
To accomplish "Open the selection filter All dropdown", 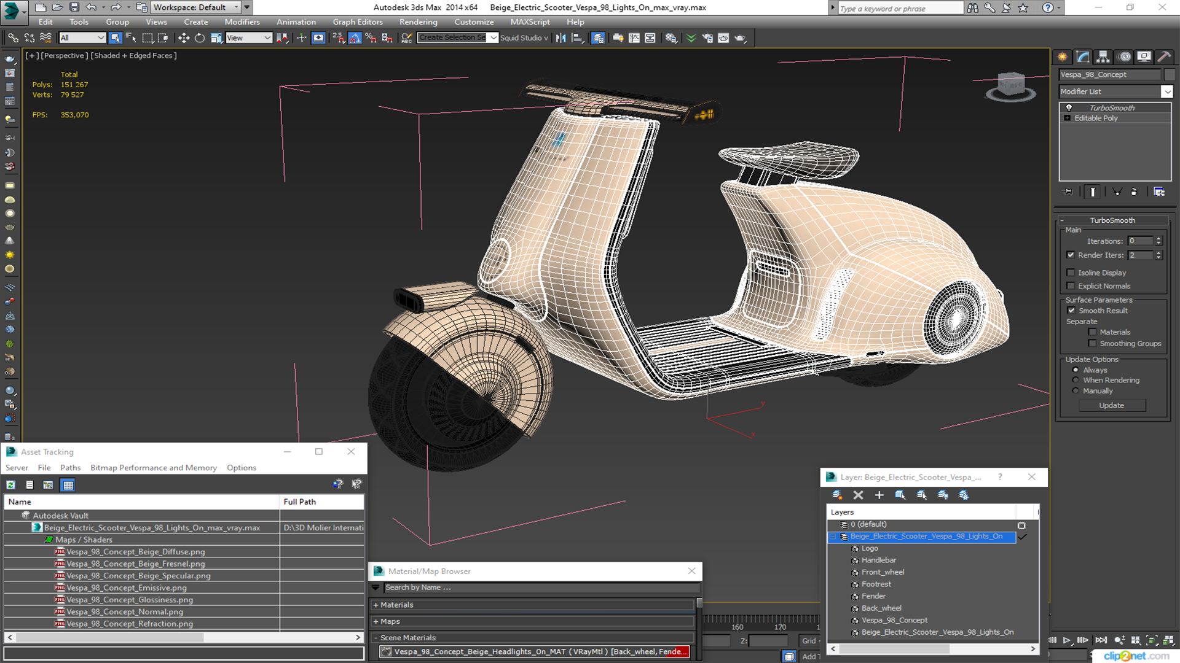I will 82,38.
